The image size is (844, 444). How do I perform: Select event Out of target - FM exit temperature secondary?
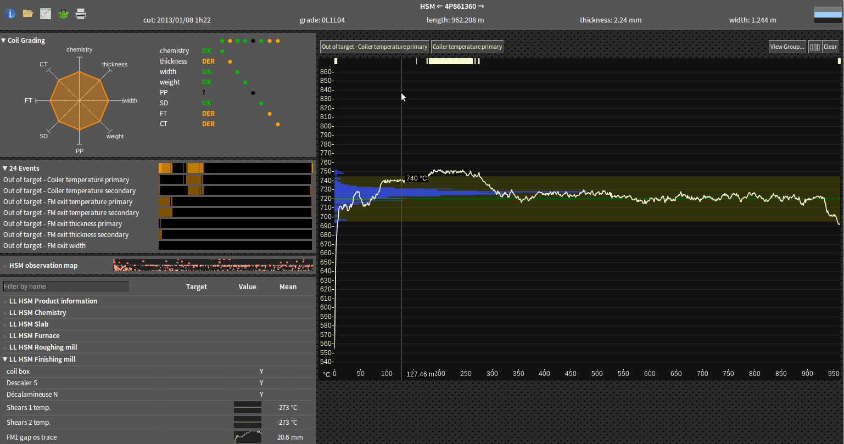tap(157, 212)
